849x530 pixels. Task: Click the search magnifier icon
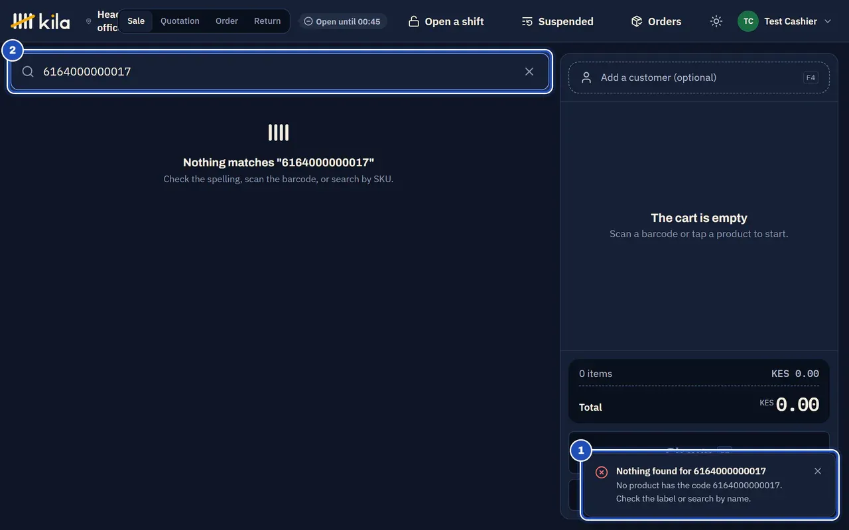tap(28, 72)
